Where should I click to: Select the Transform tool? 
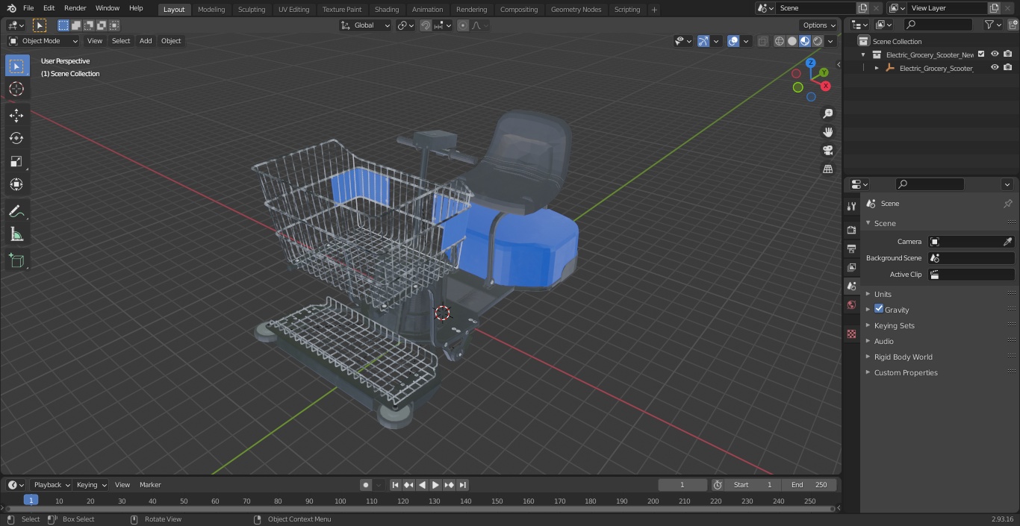tap(16, 184)
